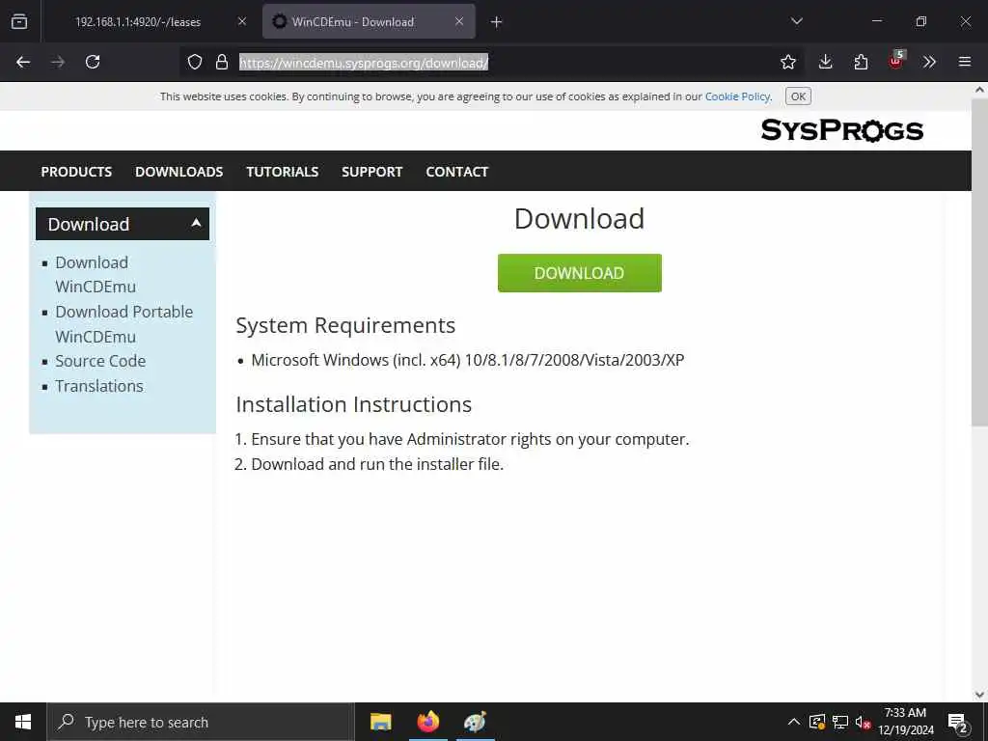This screenshot has height=741, width=988.
Task: Open the DOWNLOADS menu item
Action: (178, 172)
